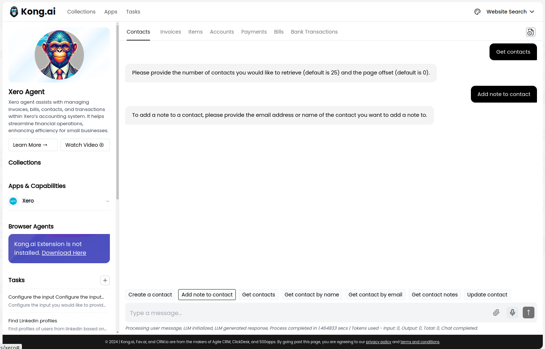Open the privacy policy link
The height and width of the screenshot is (349, 545).
tap(378, 342)
